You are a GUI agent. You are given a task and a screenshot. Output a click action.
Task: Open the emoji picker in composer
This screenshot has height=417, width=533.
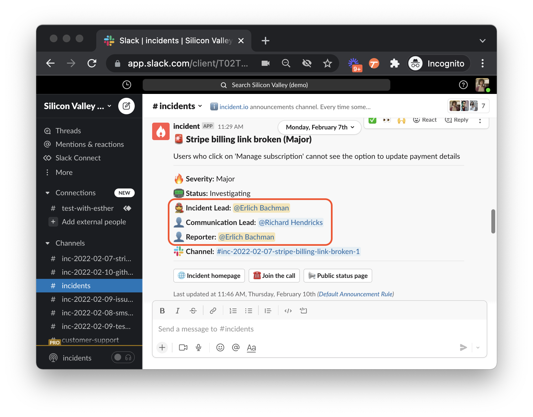(220, 348)
